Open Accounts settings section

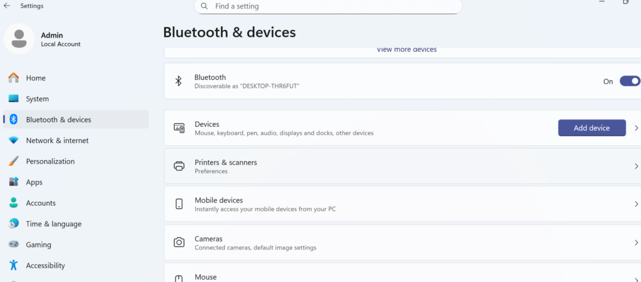pos(76,203)
